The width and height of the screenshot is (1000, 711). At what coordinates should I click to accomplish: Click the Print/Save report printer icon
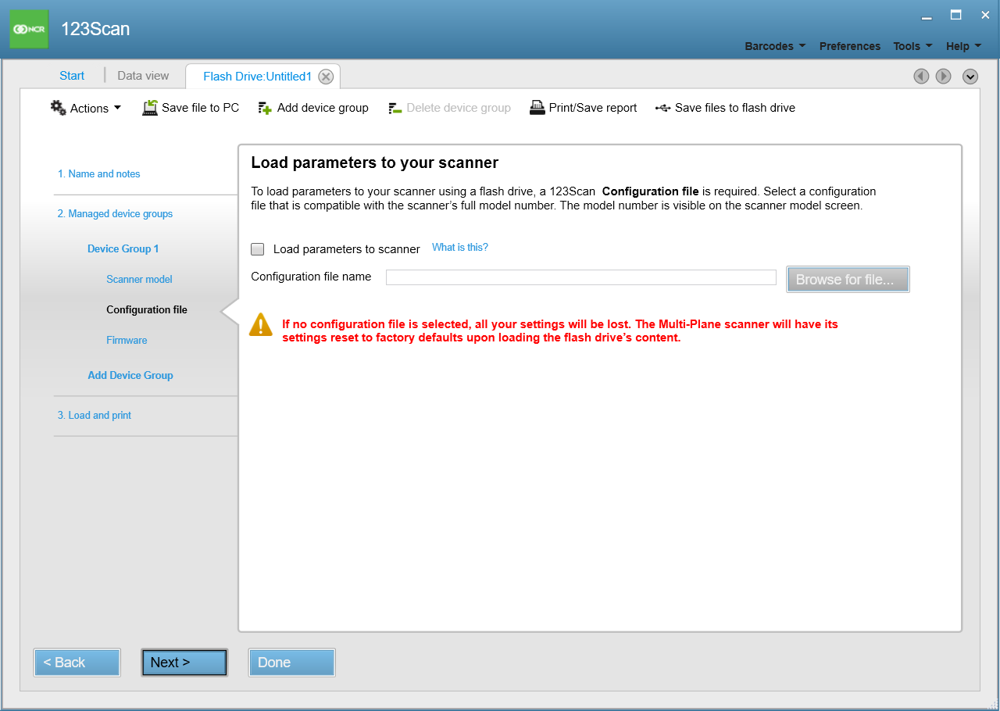pyautogui.click(x=537, y=108)
